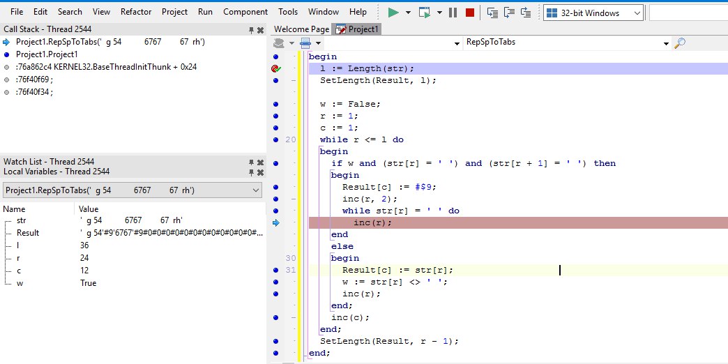
Task: Click the green Run button
Action: click(393, 13)
